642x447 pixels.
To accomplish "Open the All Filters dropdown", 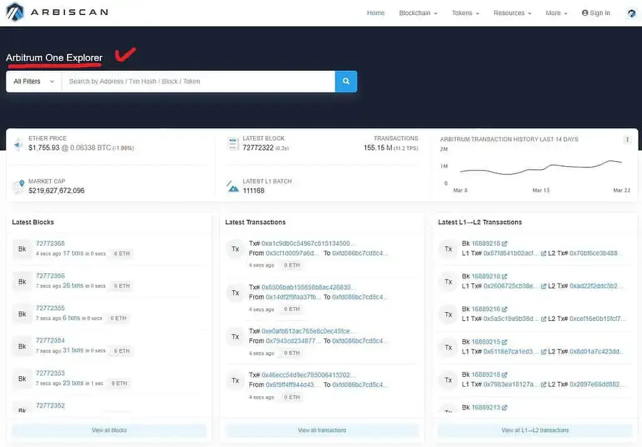I will (34, 82).
